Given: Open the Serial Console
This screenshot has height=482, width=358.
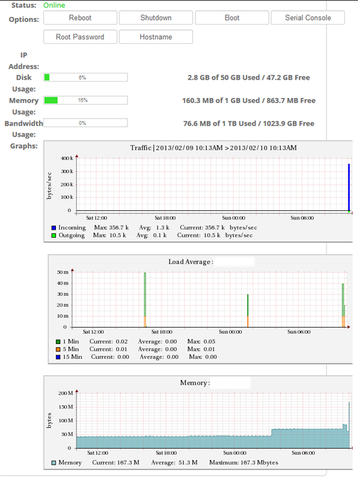Looking at the screenshot, I should (x=308, y=18).
